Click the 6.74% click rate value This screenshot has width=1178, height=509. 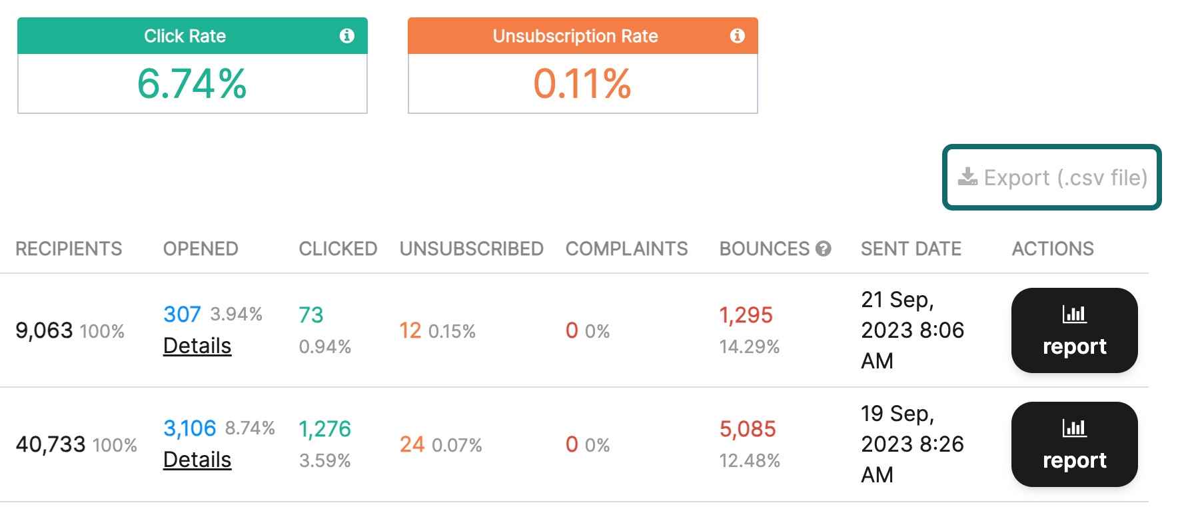click(x=192, y=84)
